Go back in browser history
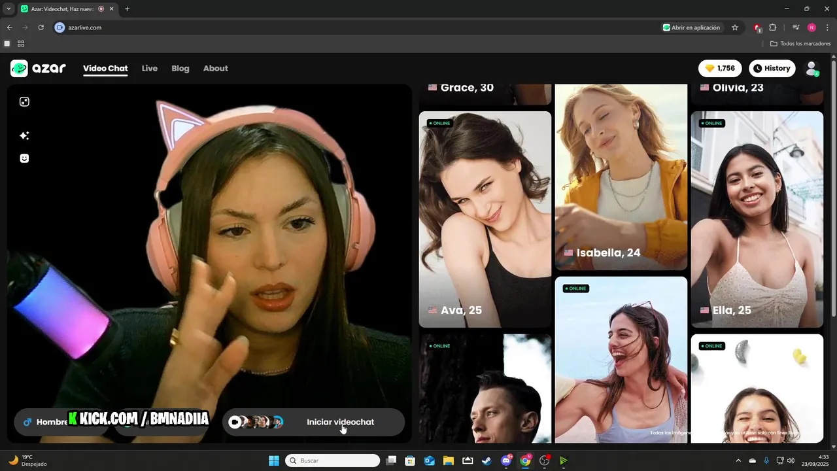Viewport: 837px width, 471px height. 9,27
